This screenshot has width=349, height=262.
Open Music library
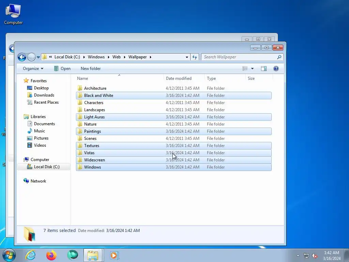36,131
